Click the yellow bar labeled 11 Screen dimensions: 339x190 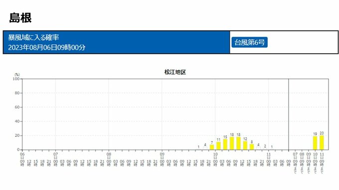tap(218, 146)
